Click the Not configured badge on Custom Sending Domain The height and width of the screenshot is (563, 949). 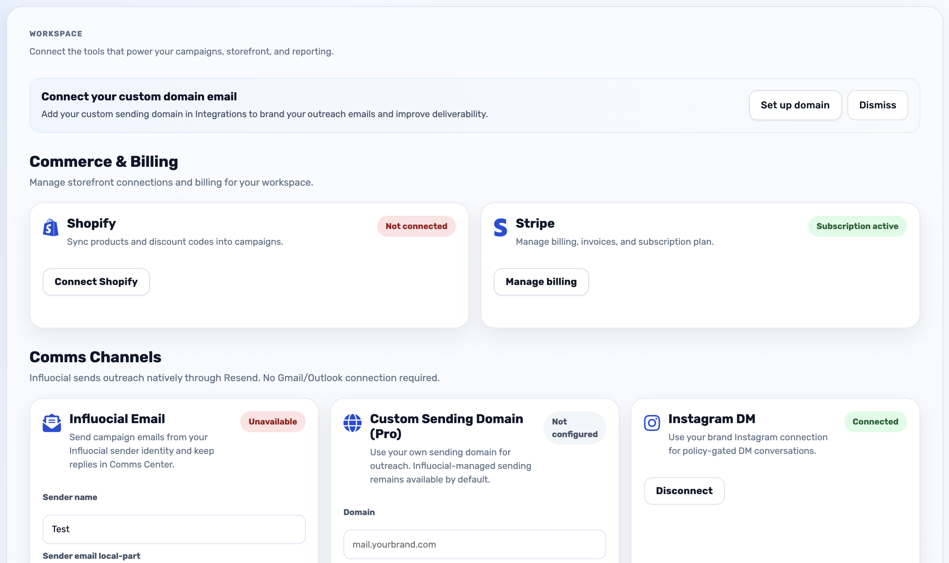574,428
